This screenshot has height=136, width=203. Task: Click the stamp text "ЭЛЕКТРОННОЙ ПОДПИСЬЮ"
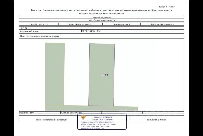(102, 120)
